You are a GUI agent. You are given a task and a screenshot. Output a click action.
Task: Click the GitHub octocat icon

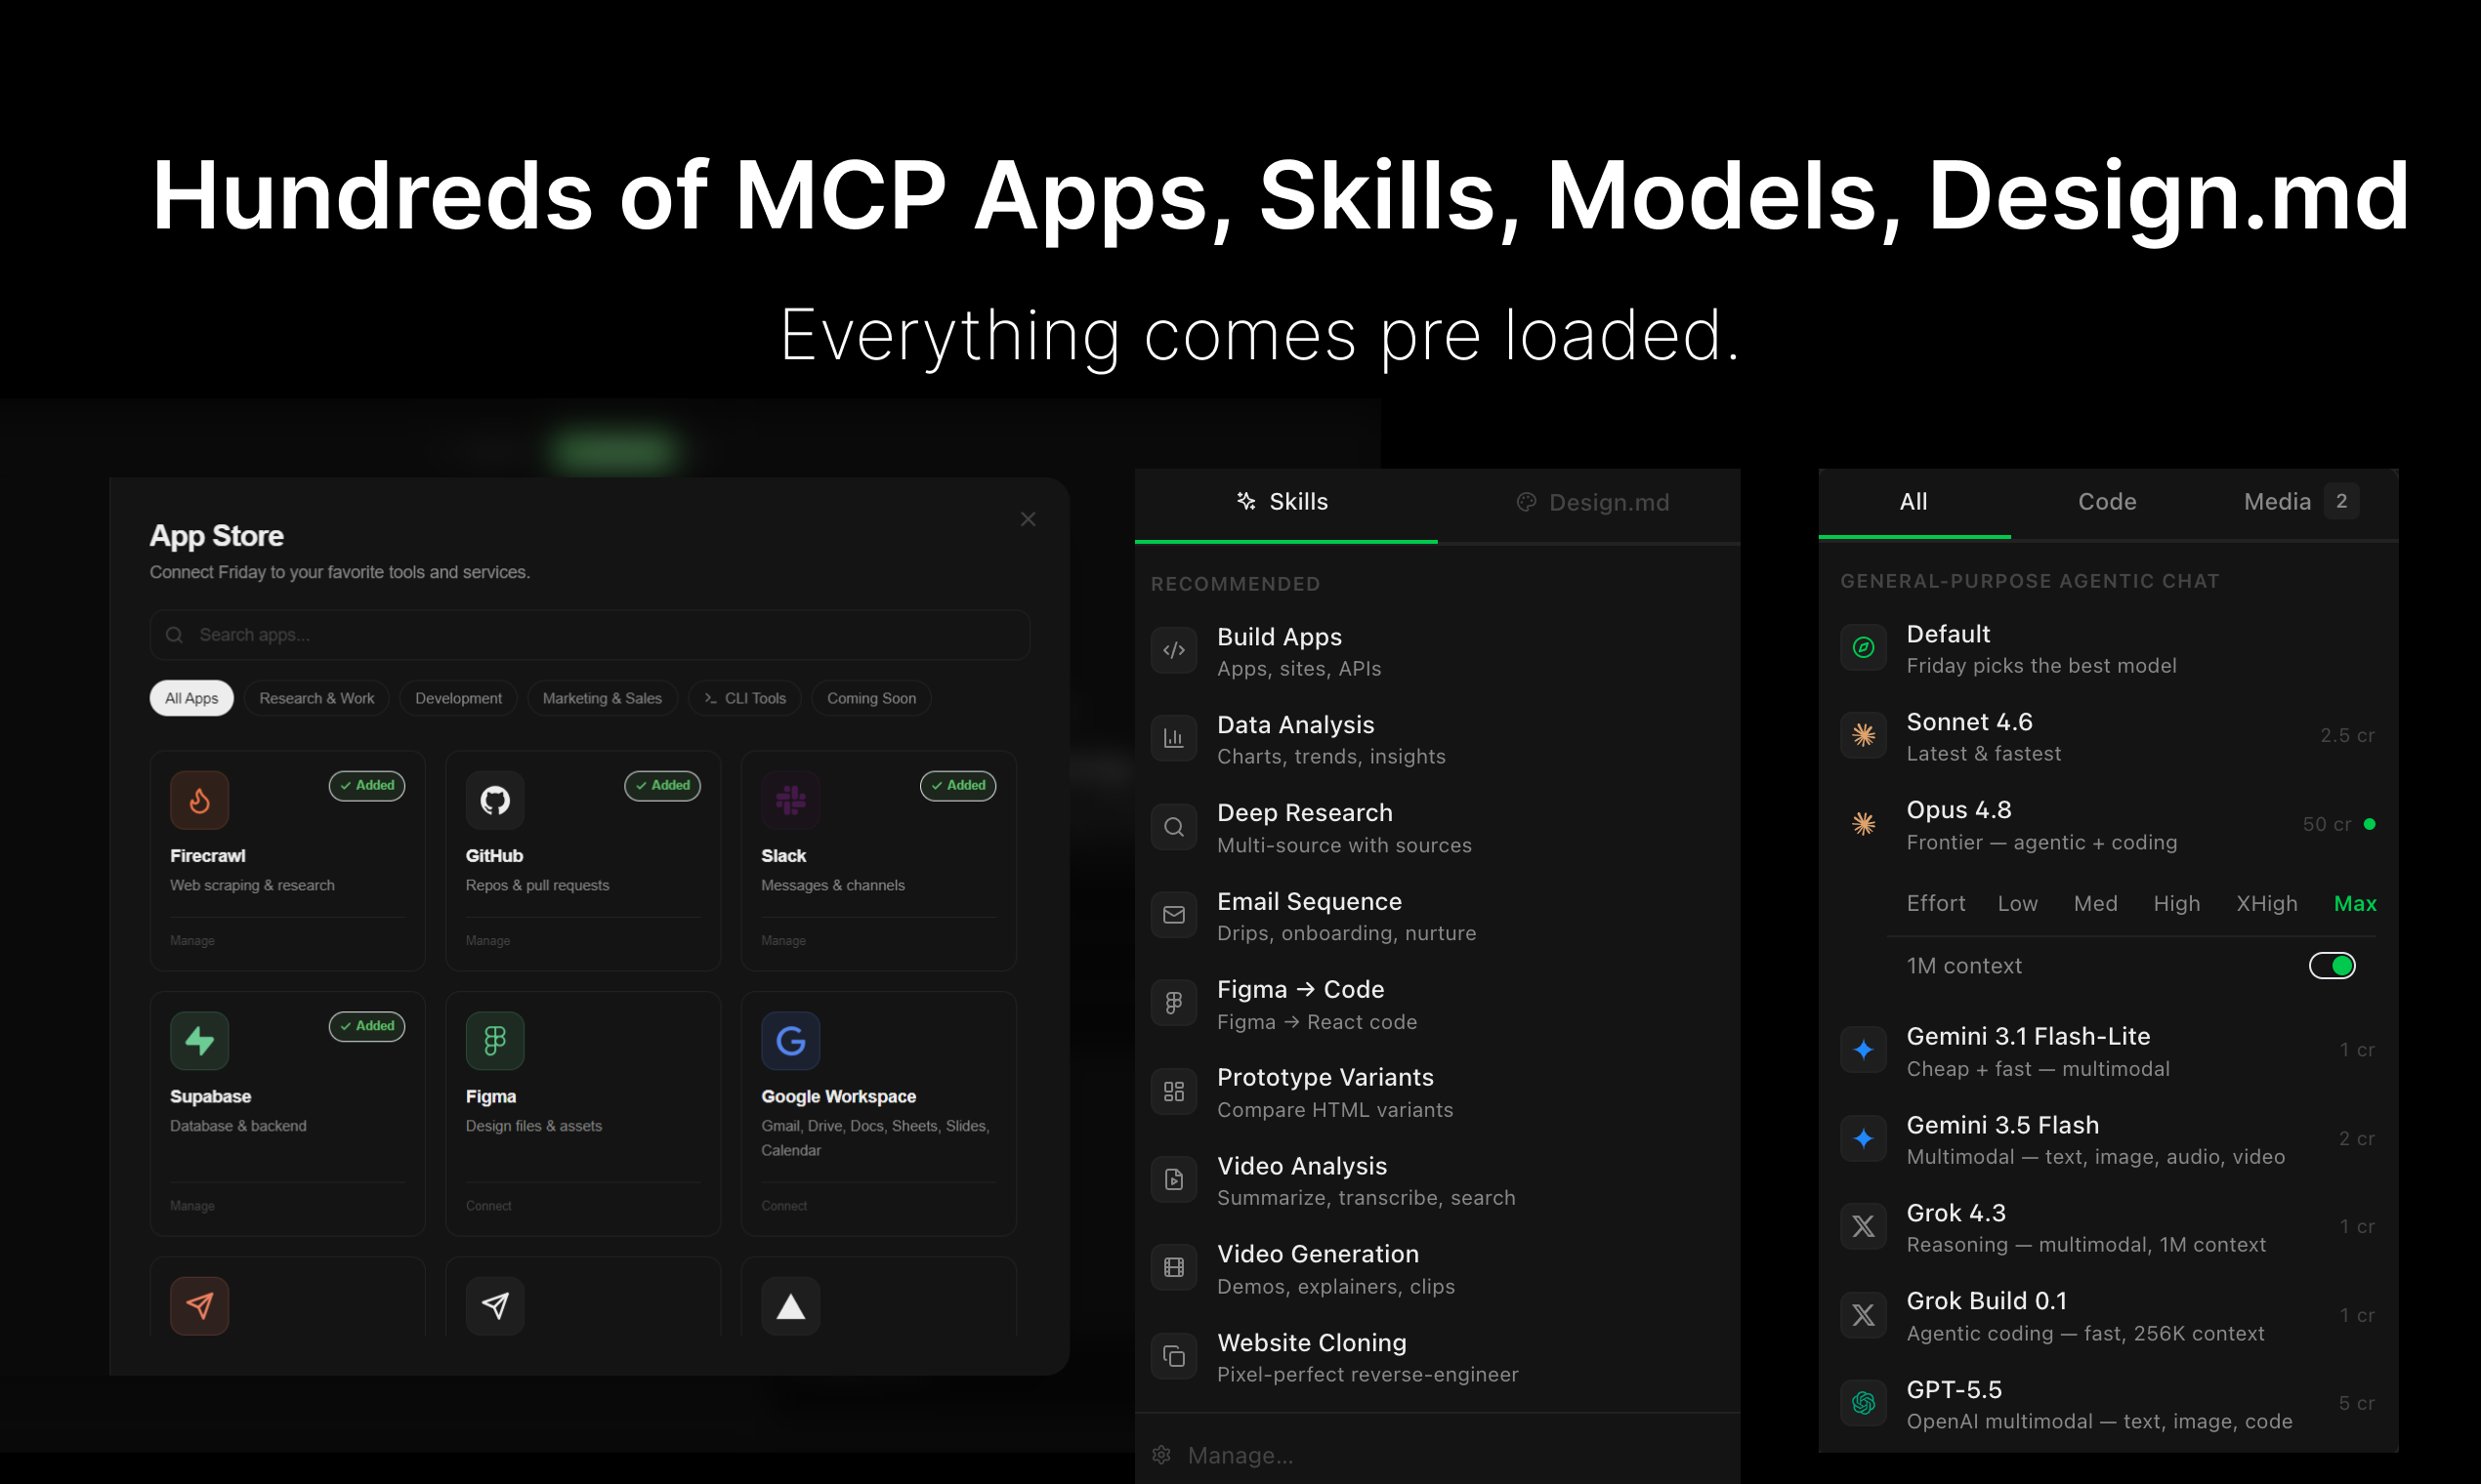pyautogui.click(x=495, y=800)
